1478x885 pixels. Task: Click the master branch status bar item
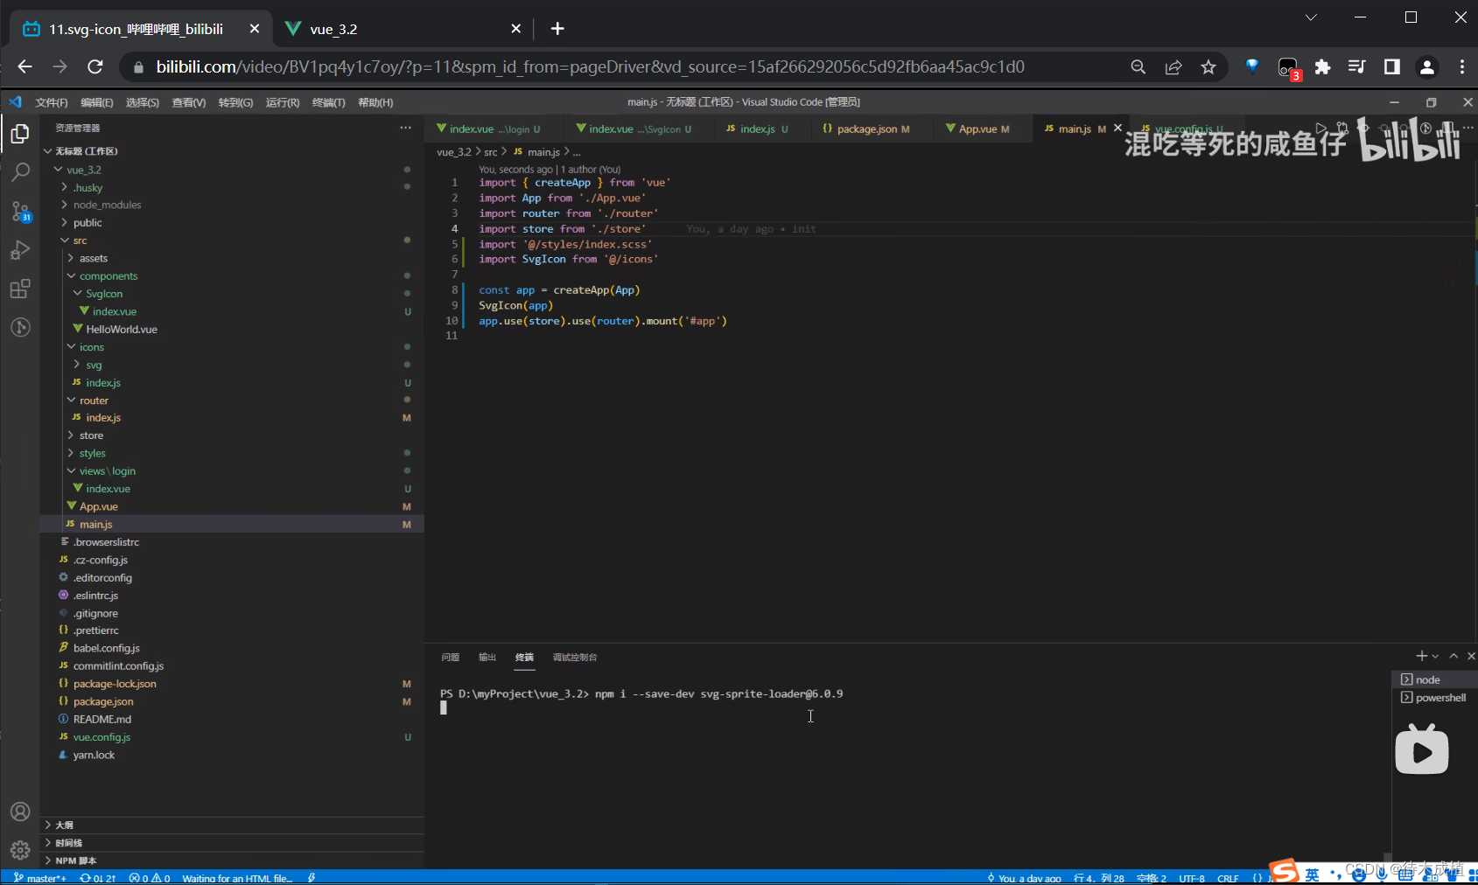(x=40, y=878)
